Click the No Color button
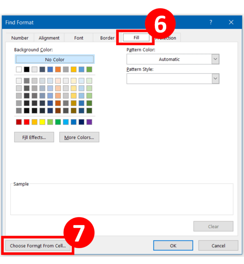244x264 pixels. 55,59
